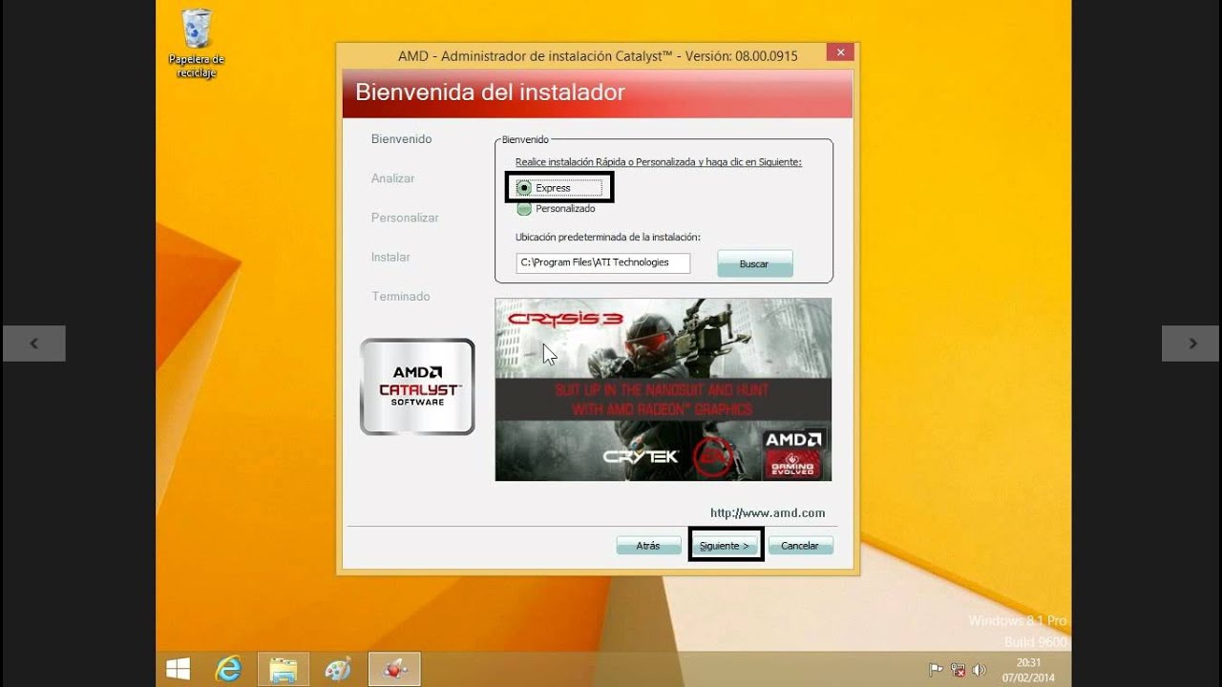Click the Buscar button
The height and width of the screenshot is (687, 1222).
coord(754,263)
